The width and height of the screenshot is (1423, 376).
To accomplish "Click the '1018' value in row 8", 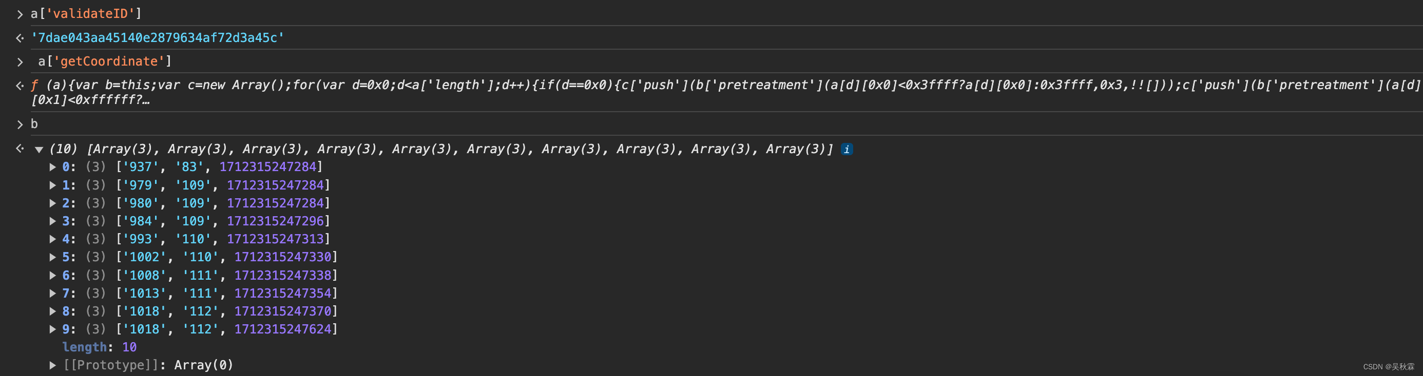I will point(144,311).
